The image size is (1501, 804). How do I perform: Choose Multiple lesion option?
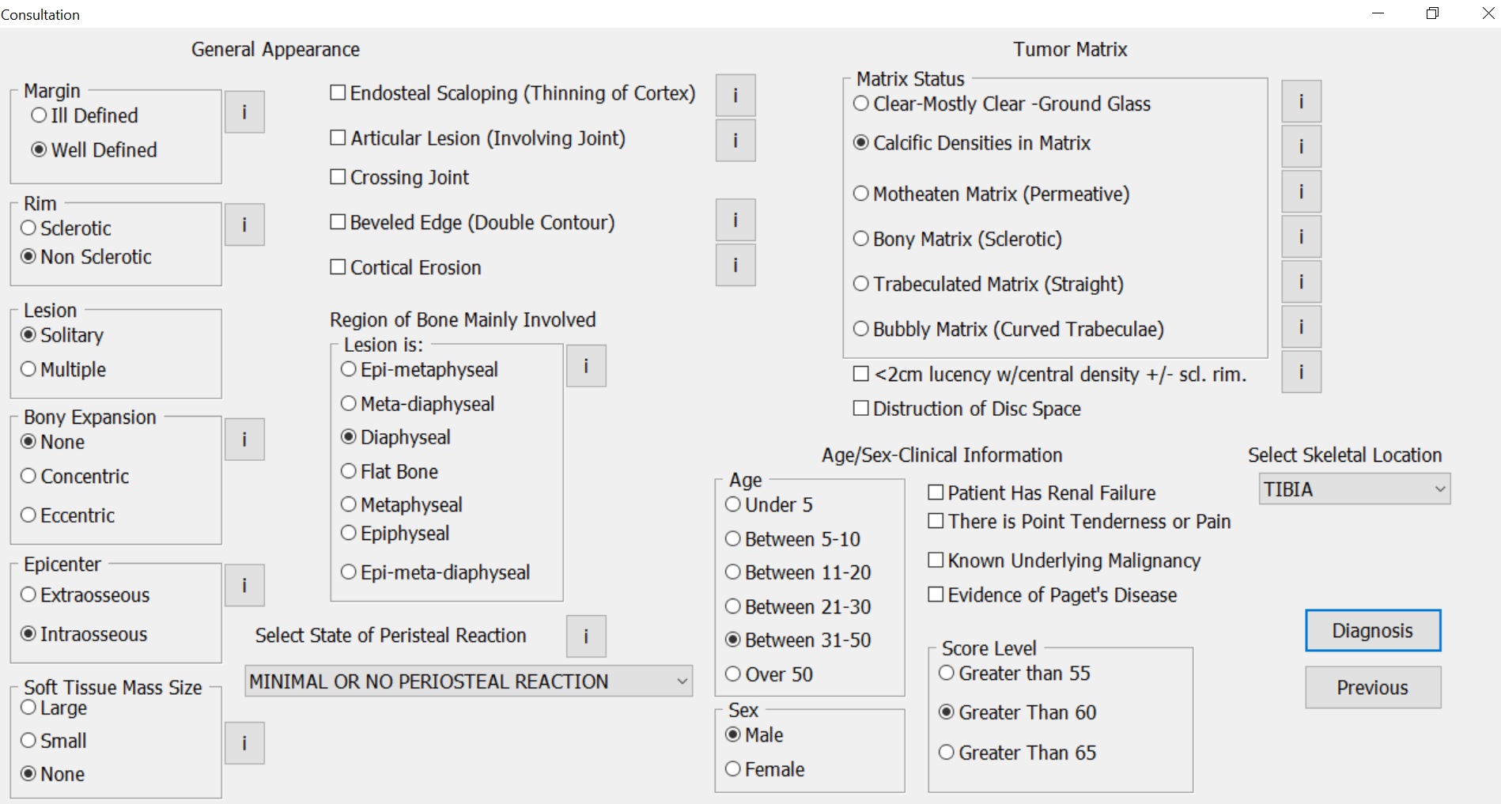click(64, 369)
